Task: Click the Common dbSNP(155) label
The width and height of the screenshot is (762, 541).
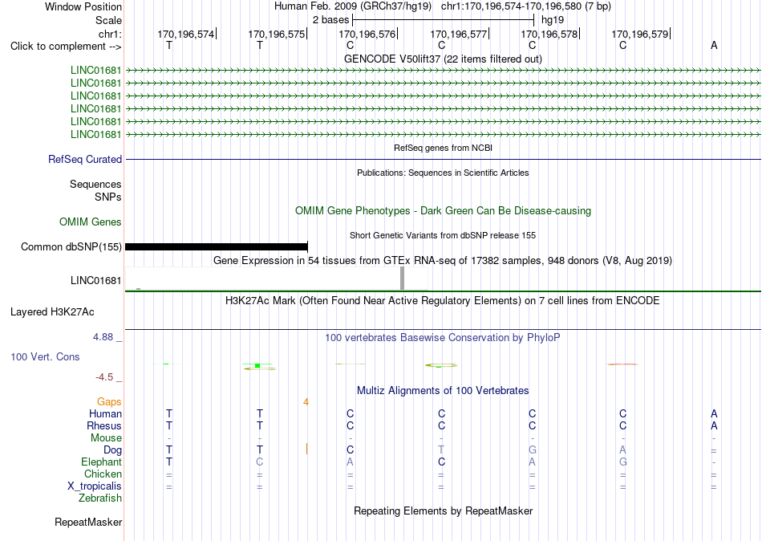Action: click(x=71, y=246)
